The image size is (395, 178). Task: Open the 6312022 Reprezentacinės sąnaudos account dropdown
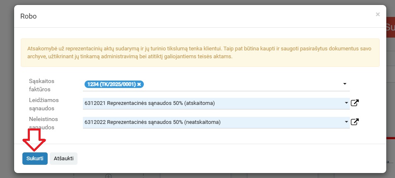point(216,122)
